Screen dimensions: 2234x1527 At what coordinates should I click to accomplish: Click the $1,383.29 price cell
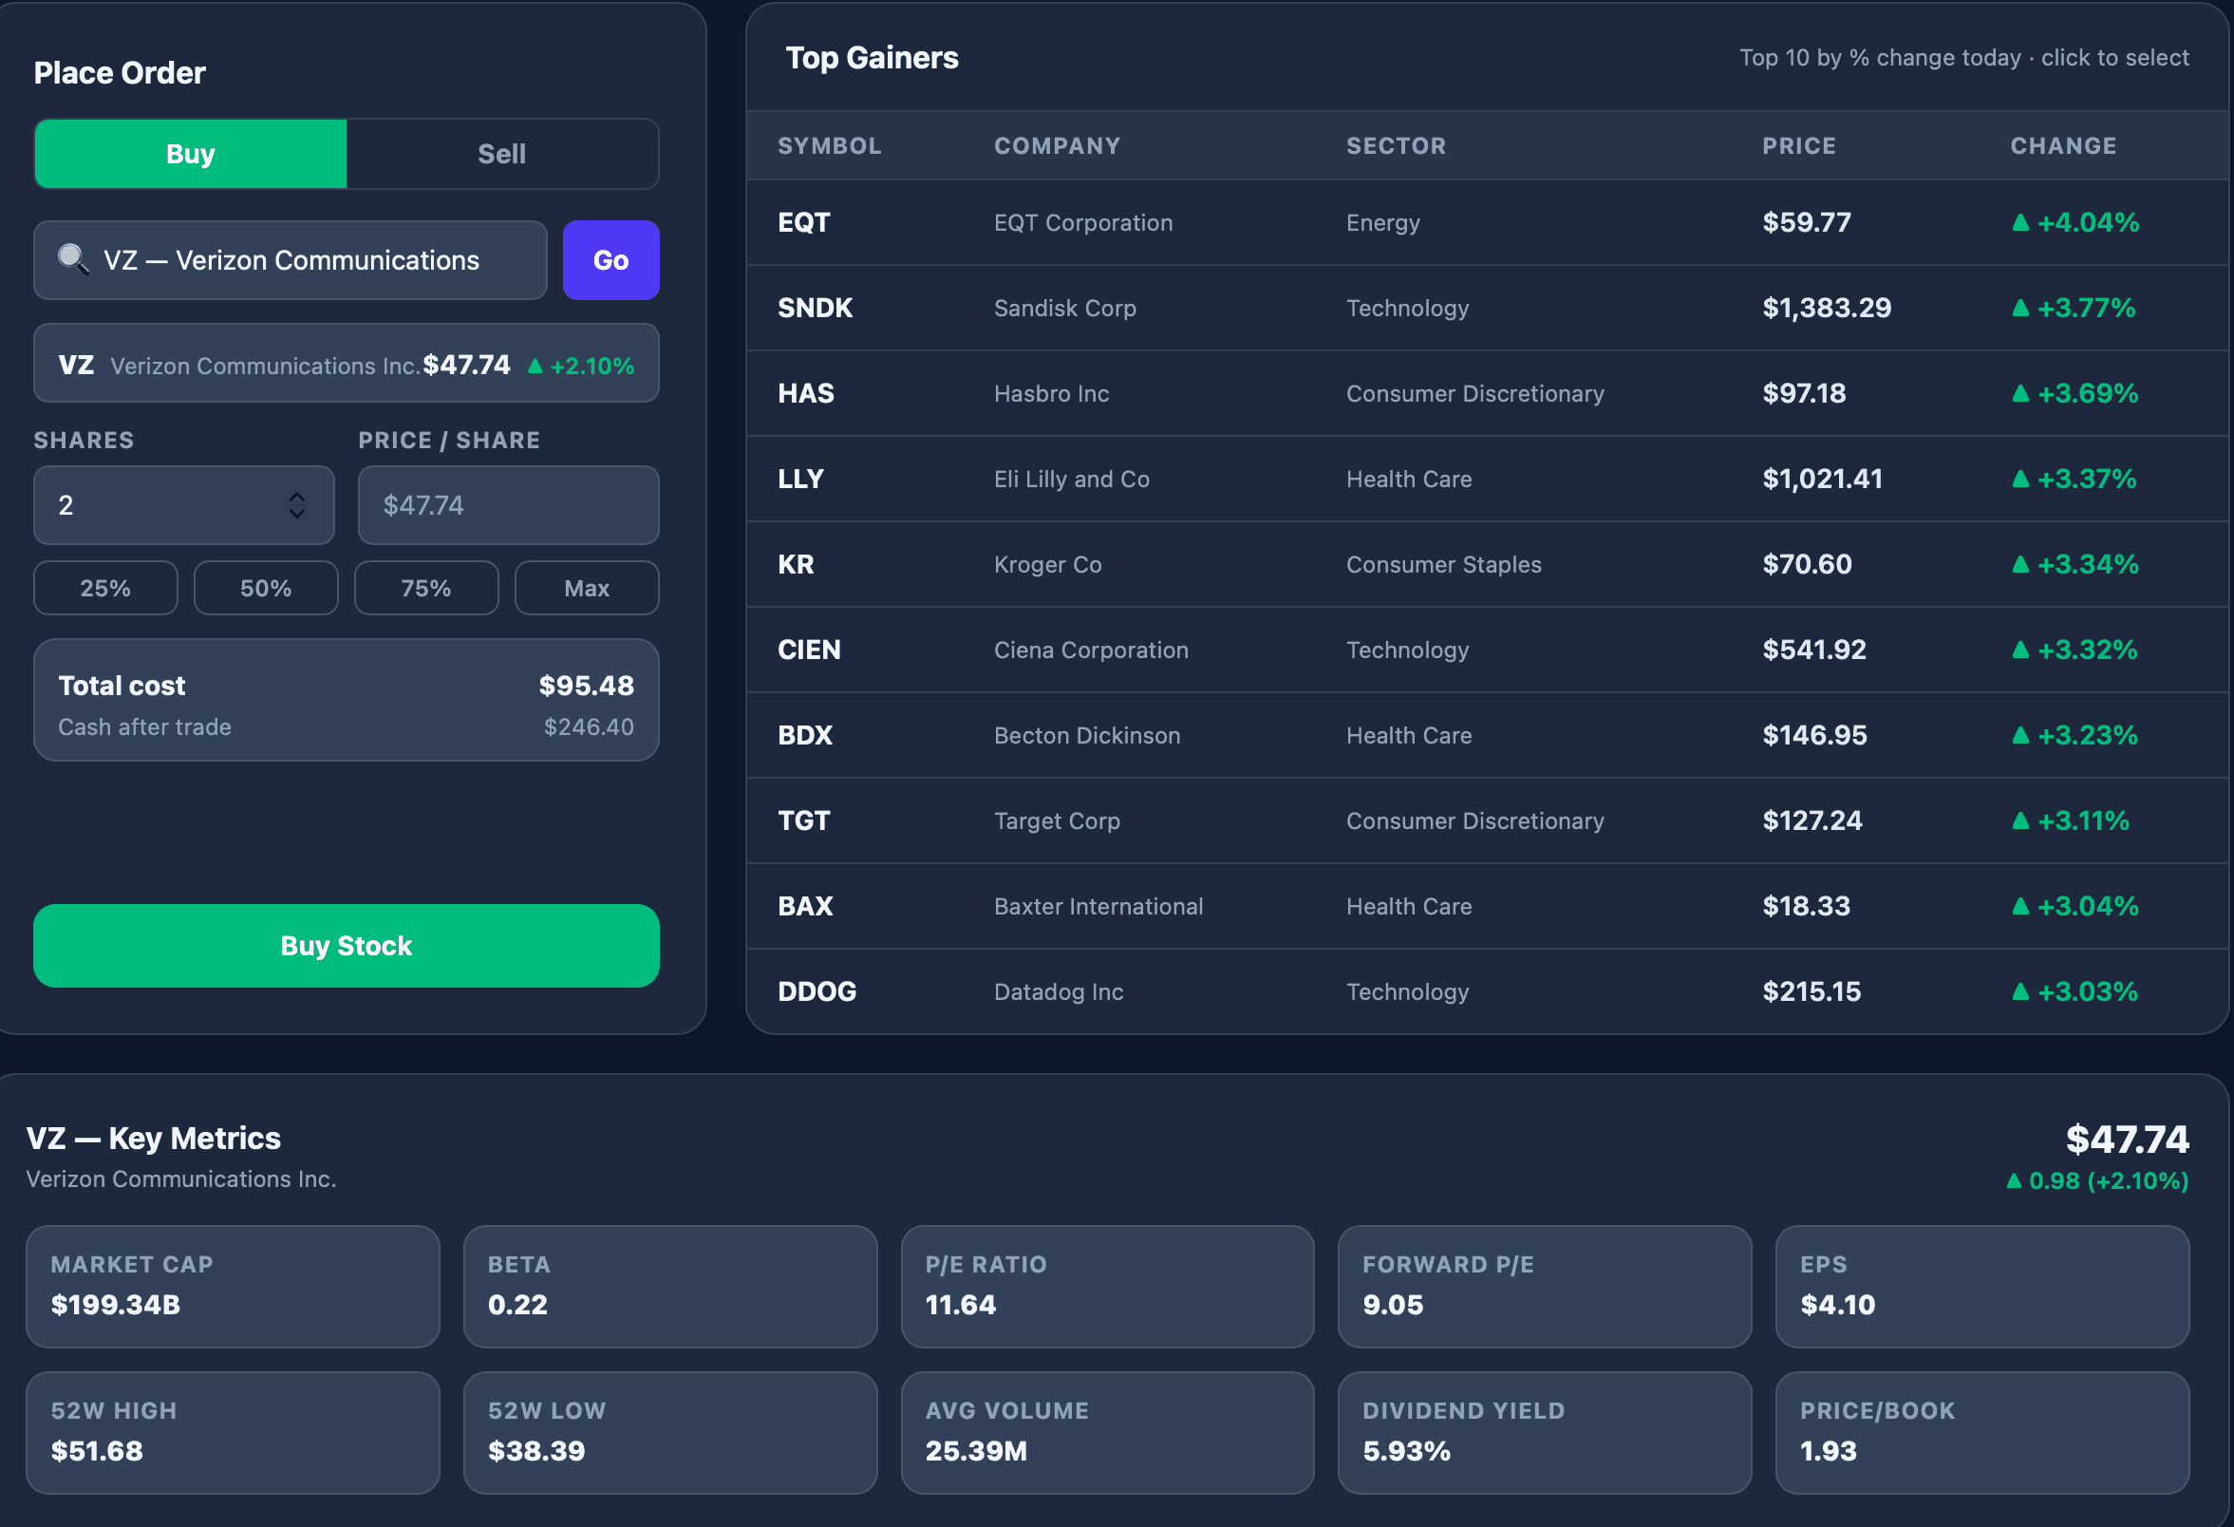click(1827, 309)
